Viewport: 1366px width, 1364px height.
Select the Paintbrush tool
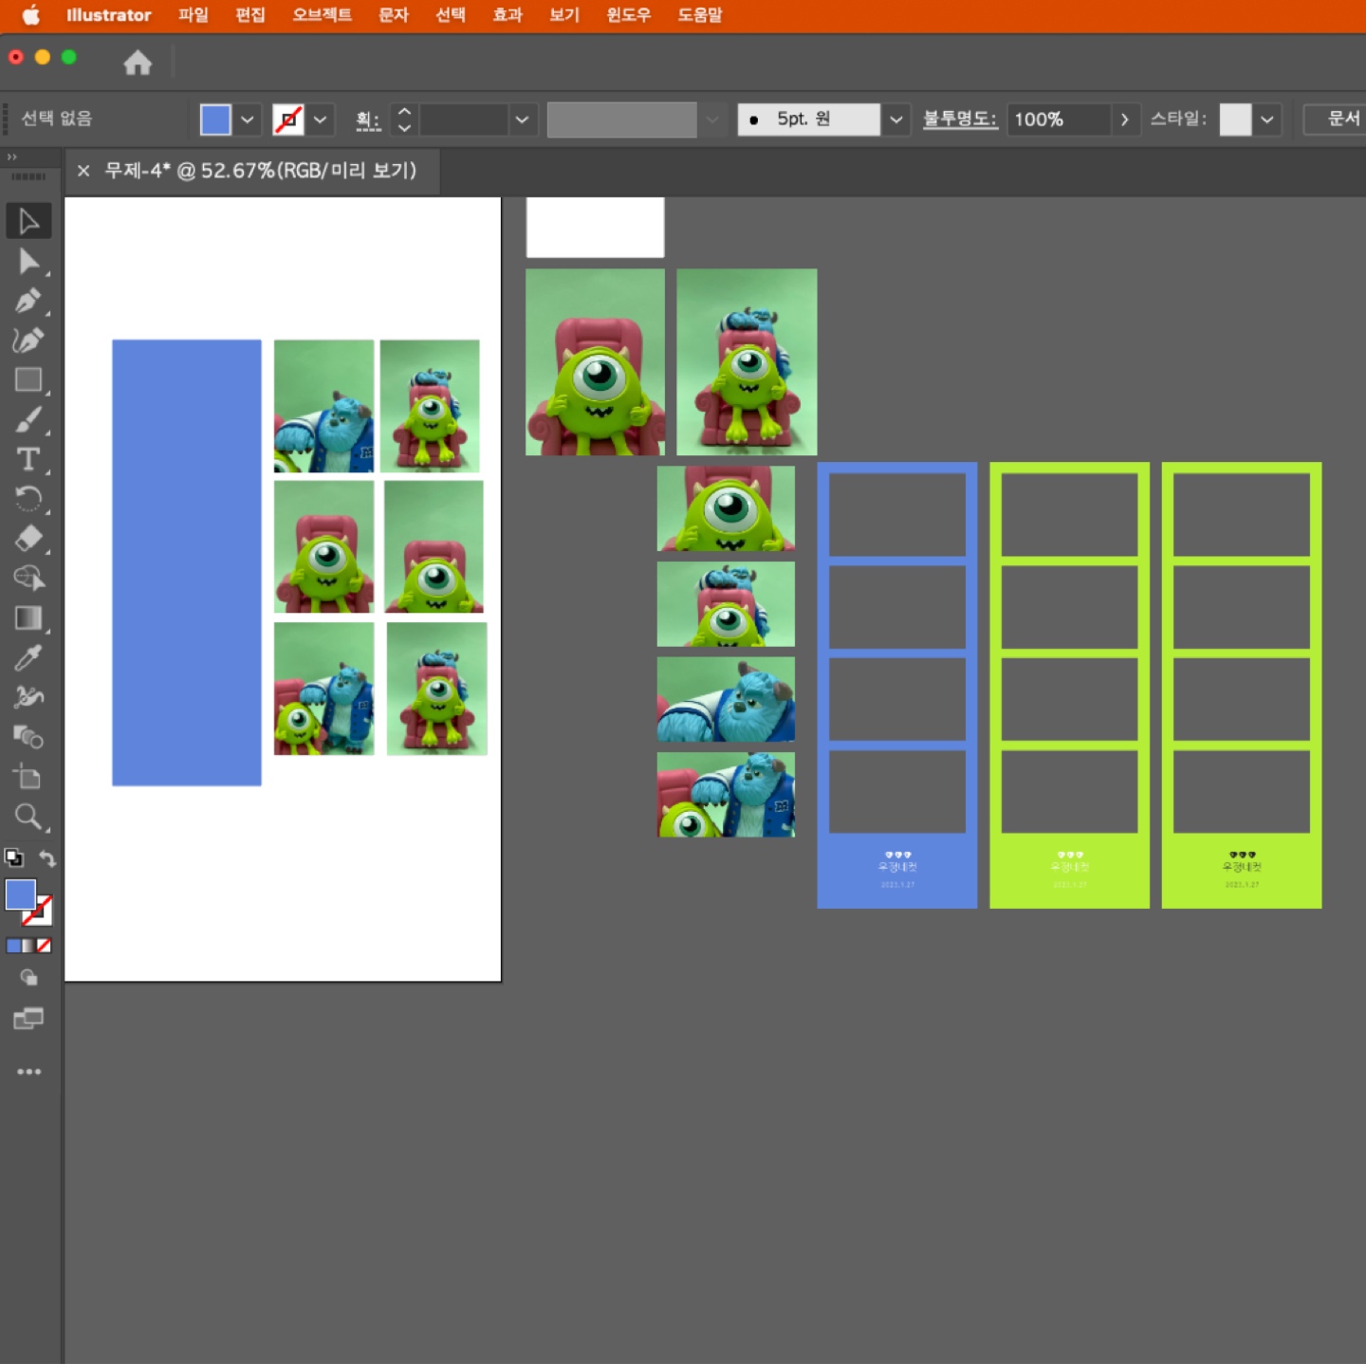pos(28,420)
